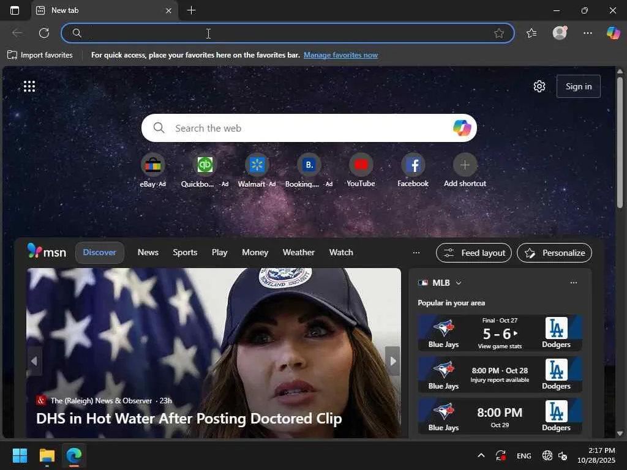The width and height of the screenshot is (627, 470).
Task: Open the eBay shortcut
Action: pyautogui.click(x=152, y=170)
